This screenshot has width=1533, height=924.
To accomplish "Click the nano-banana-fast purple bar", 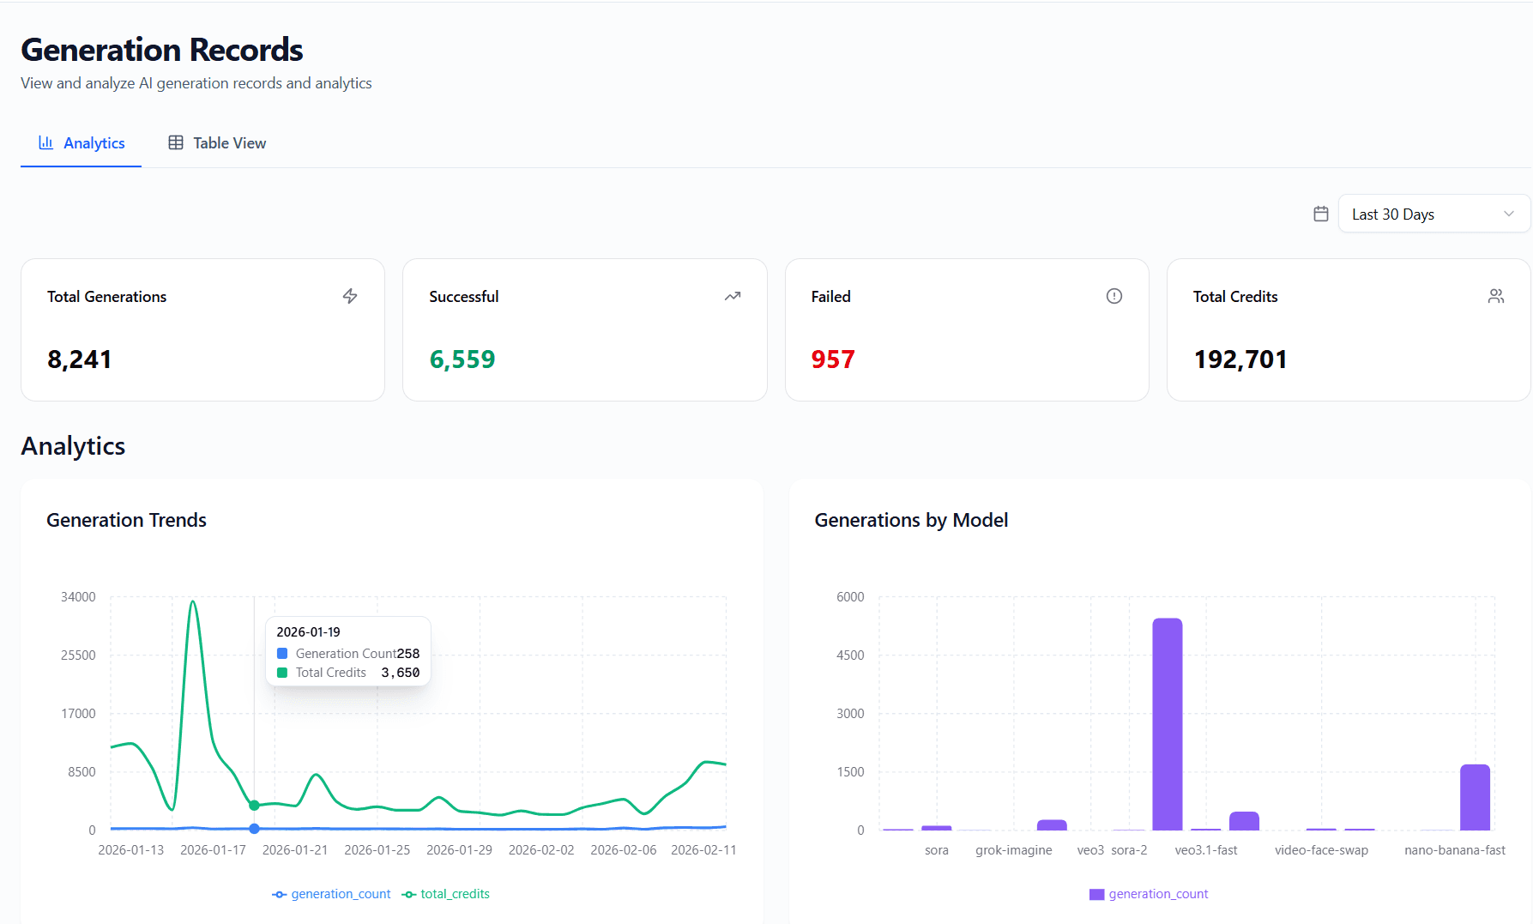I will [x=1475, y=797].
